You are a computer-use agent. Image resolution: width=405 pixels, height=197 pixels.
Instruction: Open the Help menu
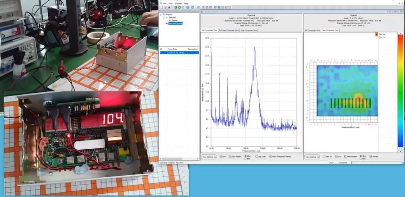click(x=186, y=3)
